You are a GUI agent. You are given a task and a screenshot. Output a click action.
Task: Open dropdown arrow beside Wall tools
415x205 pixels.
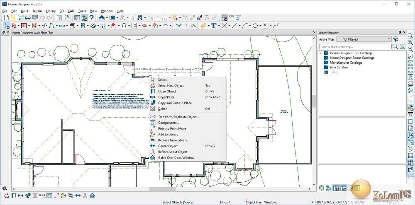(x=18, y=26)
